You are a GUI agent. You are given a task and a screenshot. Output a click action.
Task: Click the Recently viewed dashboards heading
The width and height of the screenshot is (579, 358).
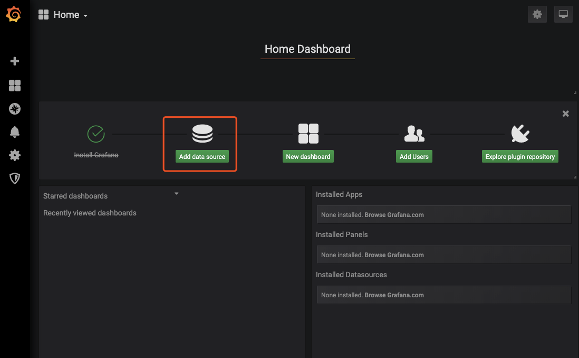[x=90, y=213]
